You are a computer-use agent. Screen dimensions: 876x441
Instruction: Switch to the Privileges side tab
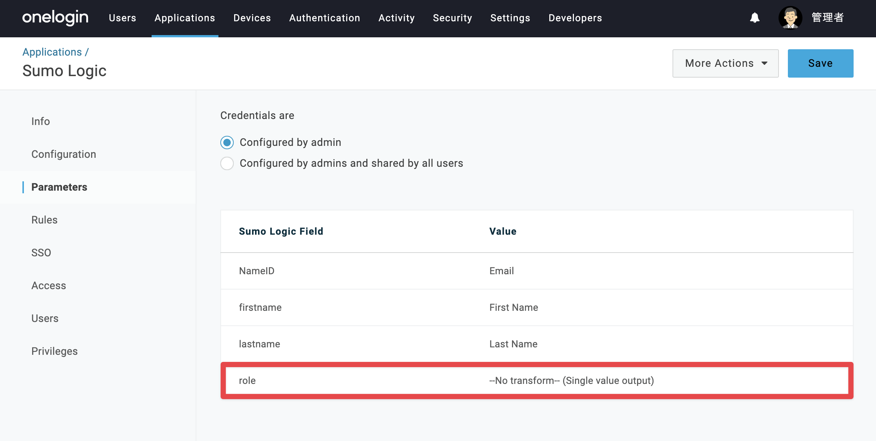(x=55, y=351)
